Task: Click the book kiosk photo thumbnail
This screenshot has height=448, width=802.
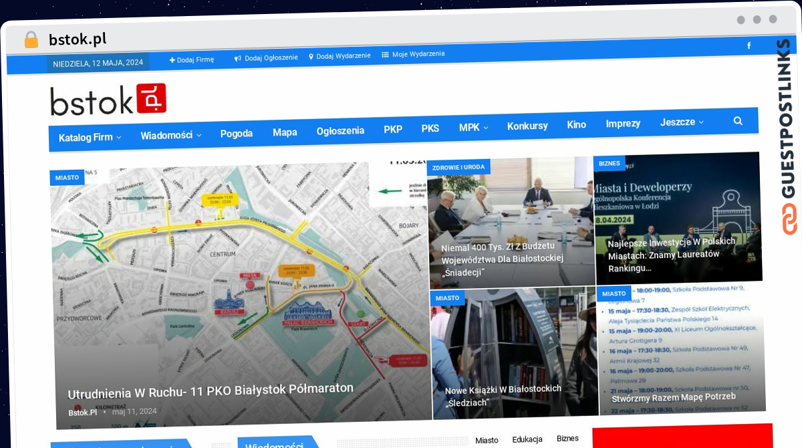Action: [x=514, y=354]
